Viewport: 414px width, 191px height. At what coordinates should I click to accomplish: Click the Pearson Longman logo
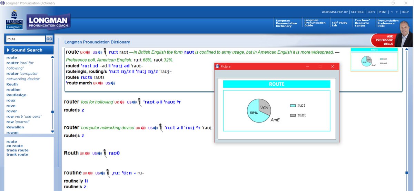point(14,20)
